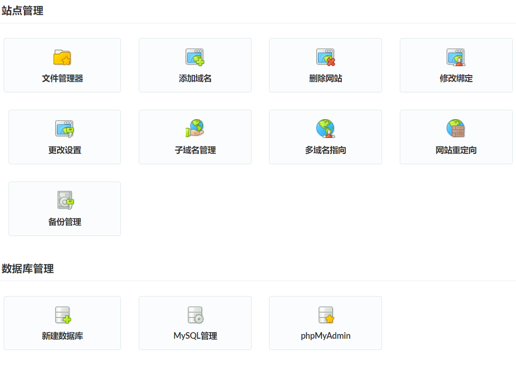The width and height of the screenshot is (516, 365).
Task: Click the phpMyAdmin star database icon
Action: 325,315
